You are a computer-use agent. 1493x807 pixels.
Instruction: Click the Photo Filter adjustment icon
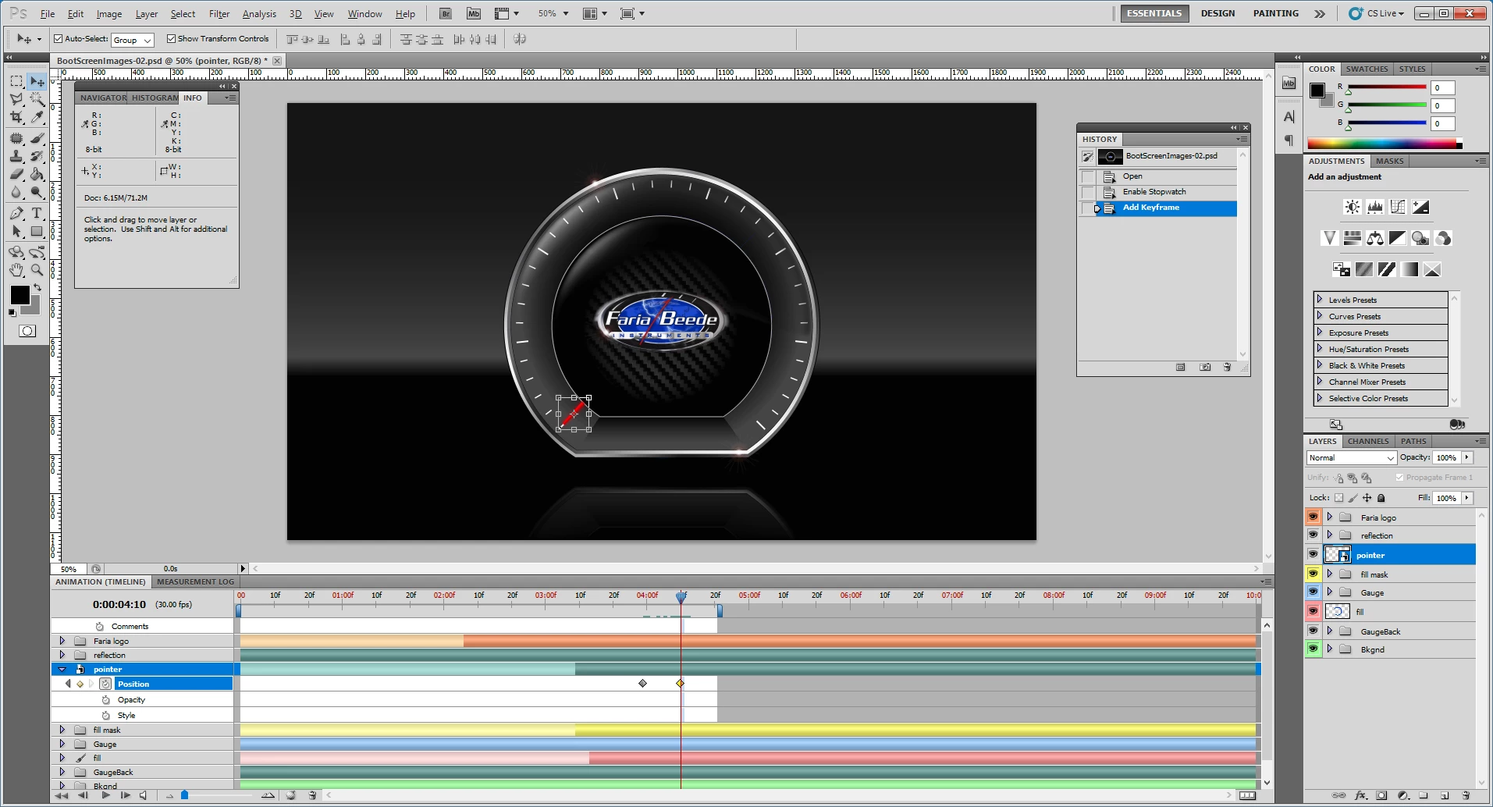point(1420,238)
